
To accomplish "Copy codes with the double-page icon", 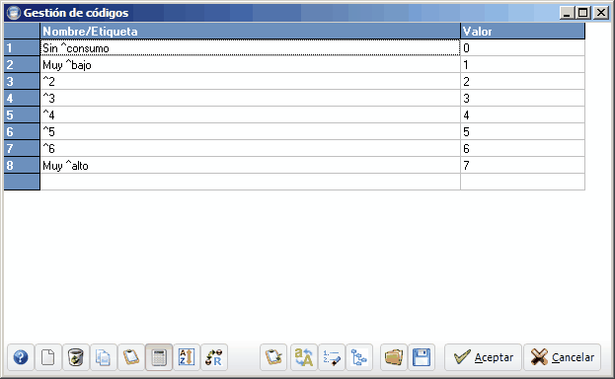I will (x=104, y=357).
